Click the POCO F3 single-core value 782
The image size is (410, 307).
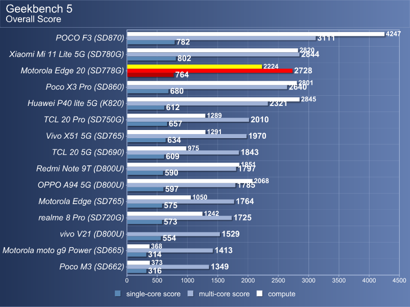pyautogui.click(x=183, y=42)
